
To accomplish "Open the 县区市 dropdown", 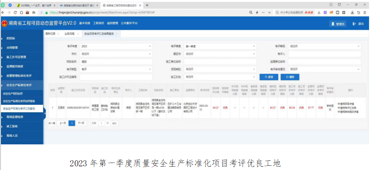I will click(220, 54).
